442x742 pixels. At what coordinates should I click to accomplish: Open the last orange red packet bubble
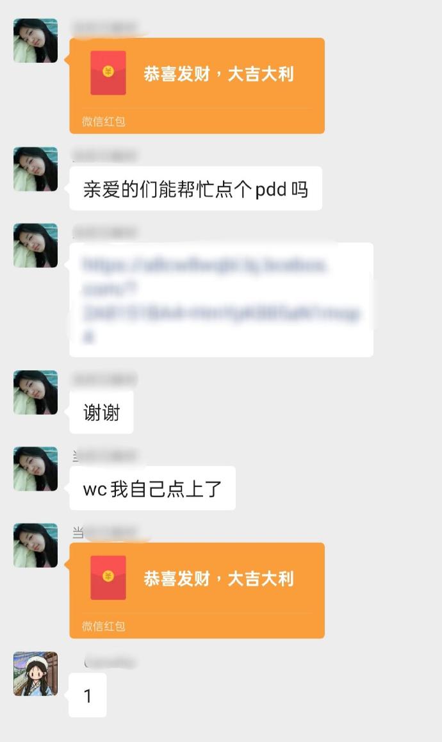pyautogui.click(x=197, y=590)
